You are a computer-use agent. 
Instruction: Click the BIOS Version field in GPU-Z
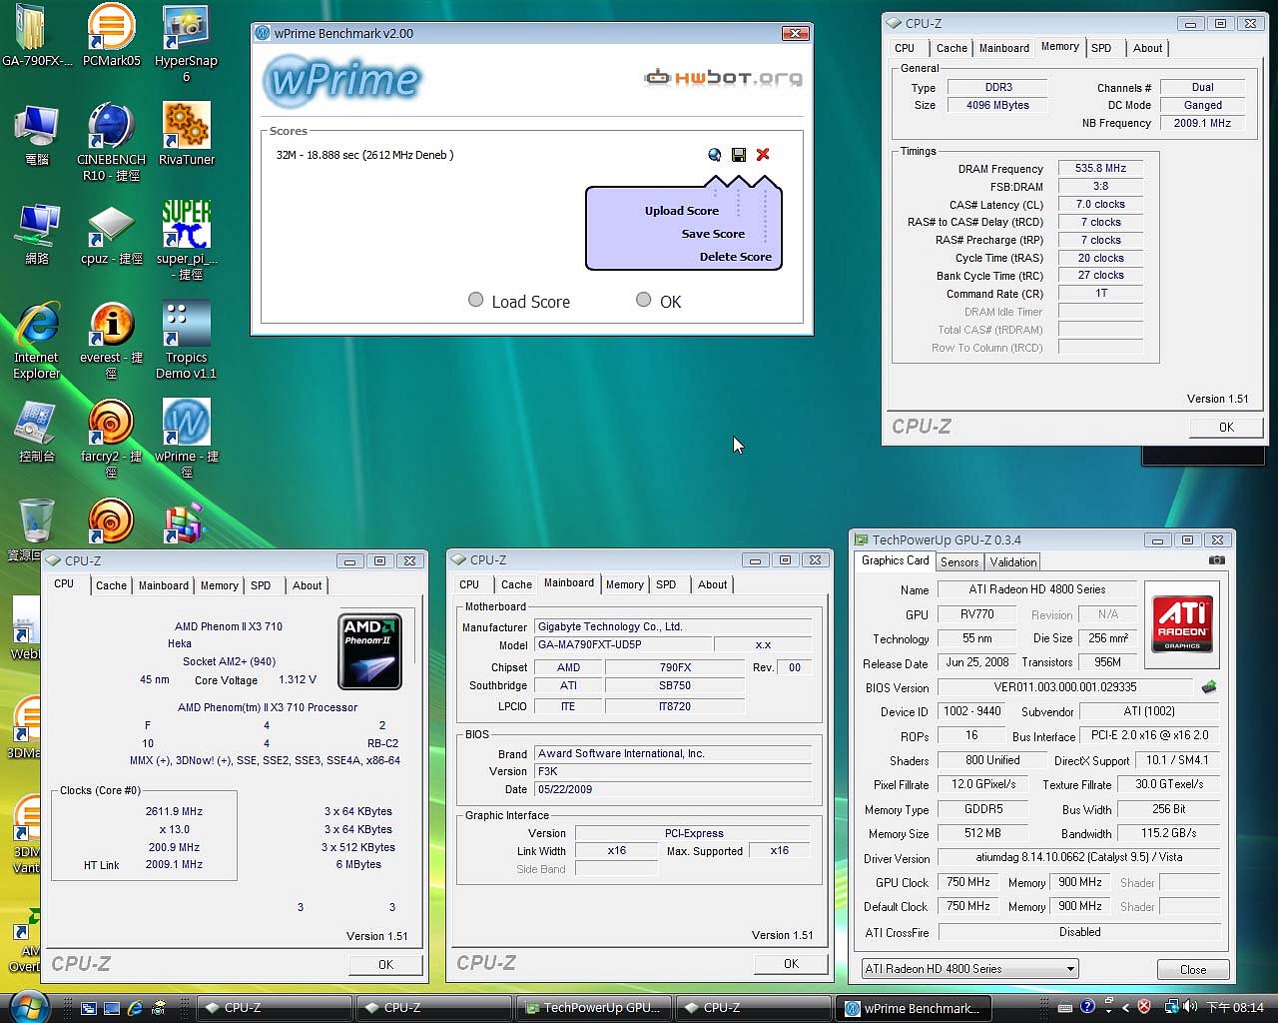[1064, 687]
